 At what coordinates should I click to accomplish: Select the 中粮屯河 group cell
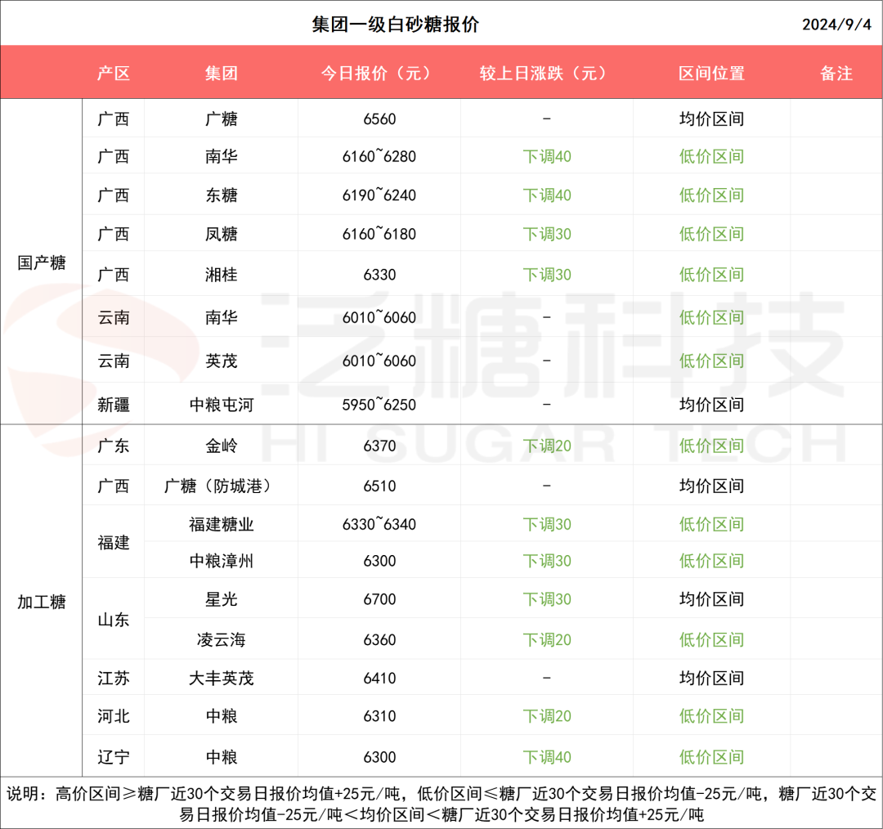[221, 405]
